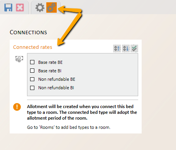Click the 'Base rate BE' label text

click(x=50, y=62)
